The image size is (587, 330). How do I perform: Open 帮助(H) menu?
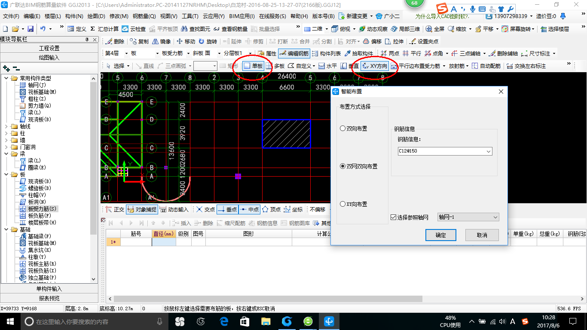pyautogui.click(x=300, y=16)
